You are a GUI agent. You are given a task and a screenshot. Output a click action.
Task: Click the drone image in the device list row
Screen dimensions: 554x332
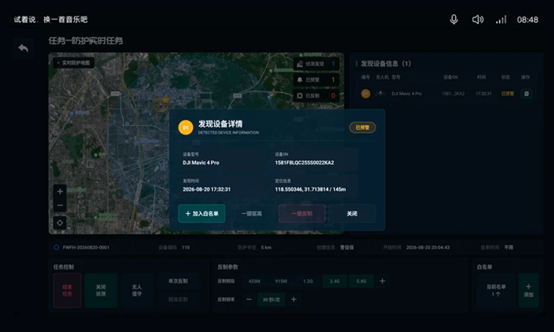pos(380,94)
